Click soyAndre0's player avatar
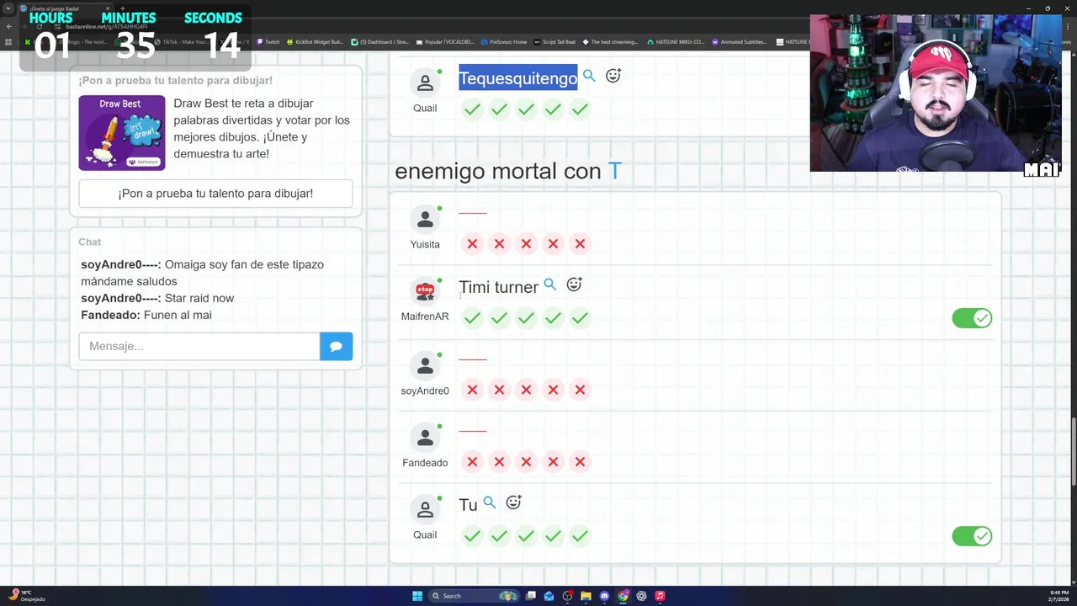1077x606 pixels. pos(425,366)
